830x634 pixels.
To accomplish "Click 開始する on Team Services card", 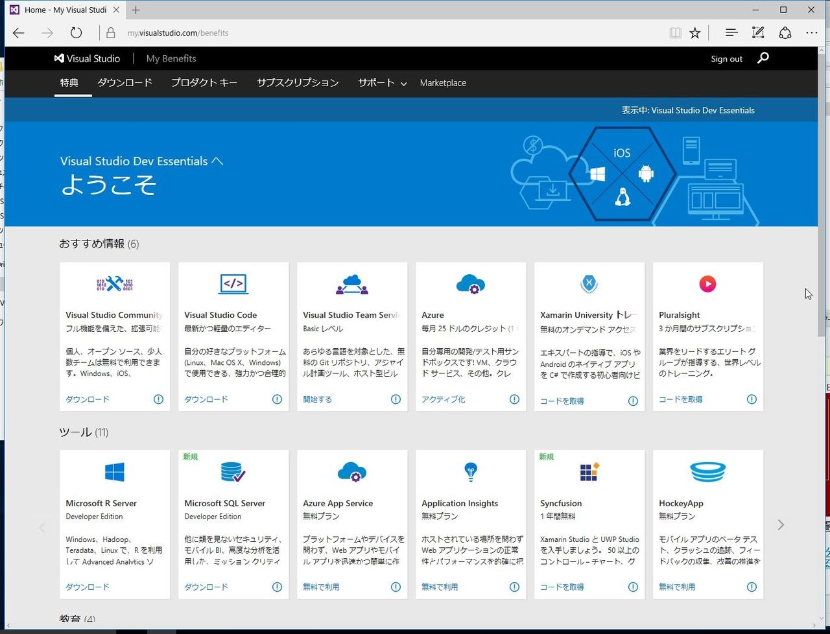I will (317, 399).
